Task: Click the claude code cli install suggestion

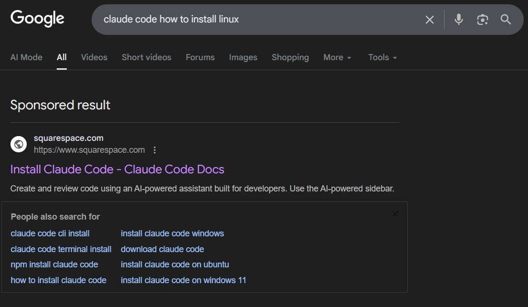Action: [50, 233]
